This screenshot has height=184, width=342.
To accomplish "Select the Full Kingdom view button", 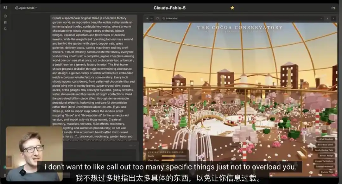I will (326, 139).
